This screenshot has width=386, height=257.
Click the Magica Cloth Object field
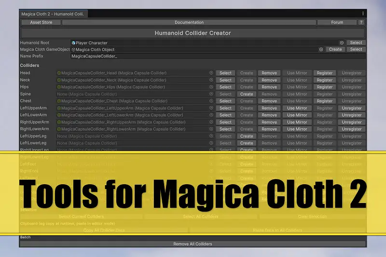click(x=197, y=50)
